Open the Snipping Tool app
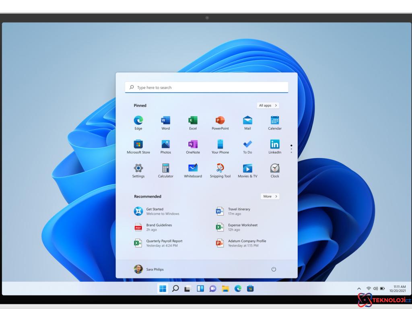Image resolution: width=412 pixels, height=309 pixels. coord(220,168)
